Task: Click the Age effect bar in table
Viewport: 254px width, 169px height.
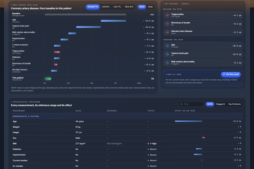Action: coord(188,121)
